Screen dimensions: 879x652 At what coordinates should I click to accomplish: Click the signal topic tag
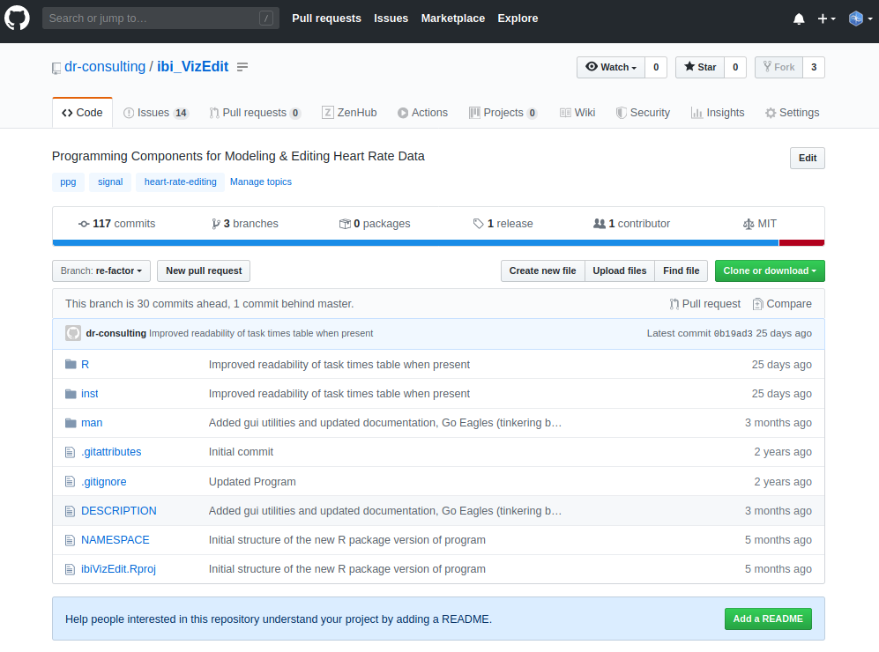click(x=110, y=182)
